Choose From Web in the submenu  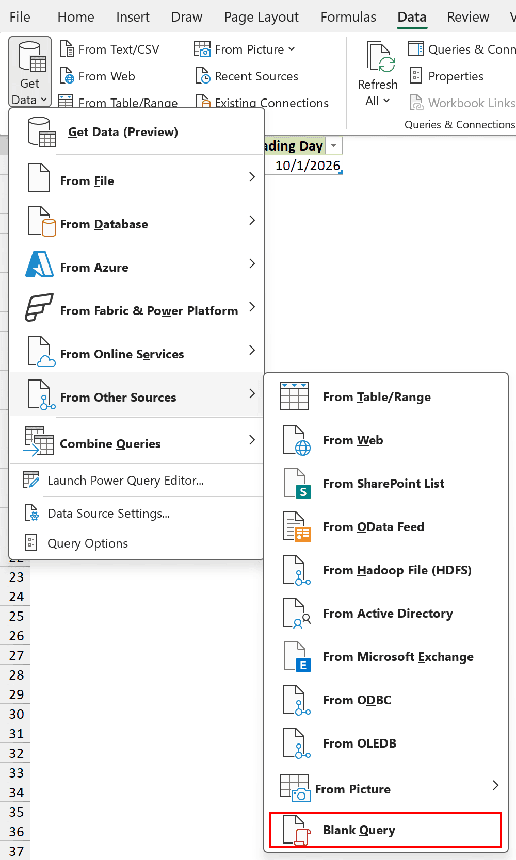(x=386, y=440)
